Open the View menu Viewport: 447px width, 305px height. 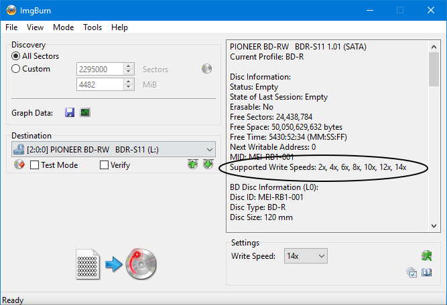click(35, 27)
